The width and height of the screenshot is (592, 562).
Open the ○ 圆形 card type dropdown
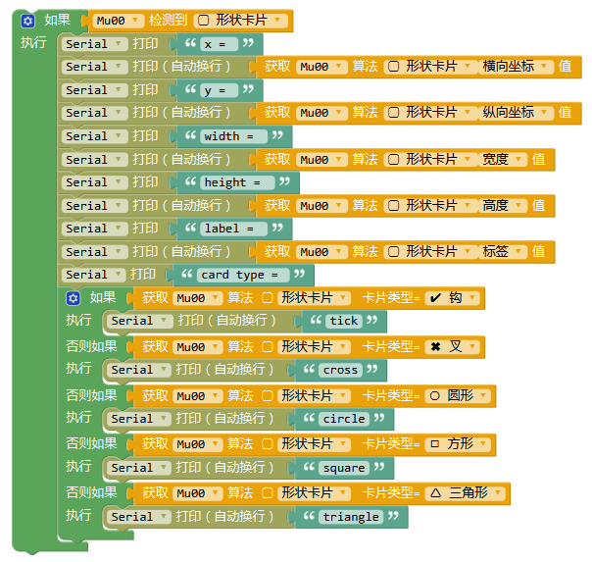pyautogui.click(x=458, y=396)
